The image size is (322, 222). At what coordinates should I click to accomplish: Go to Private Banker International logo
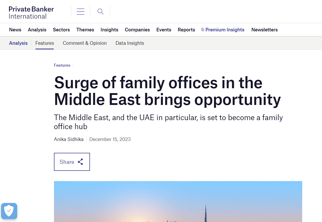[x=31, y=13]
